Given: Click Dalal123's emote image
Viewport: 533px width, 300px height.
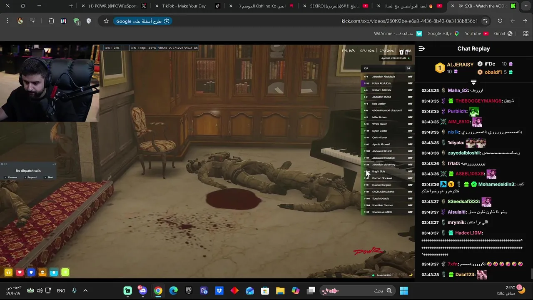Looking at the screenshot, I should [482, 275].
